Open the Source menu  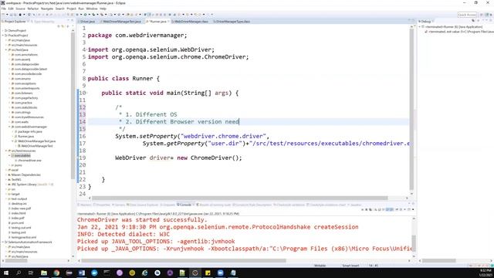pos(20,8)
